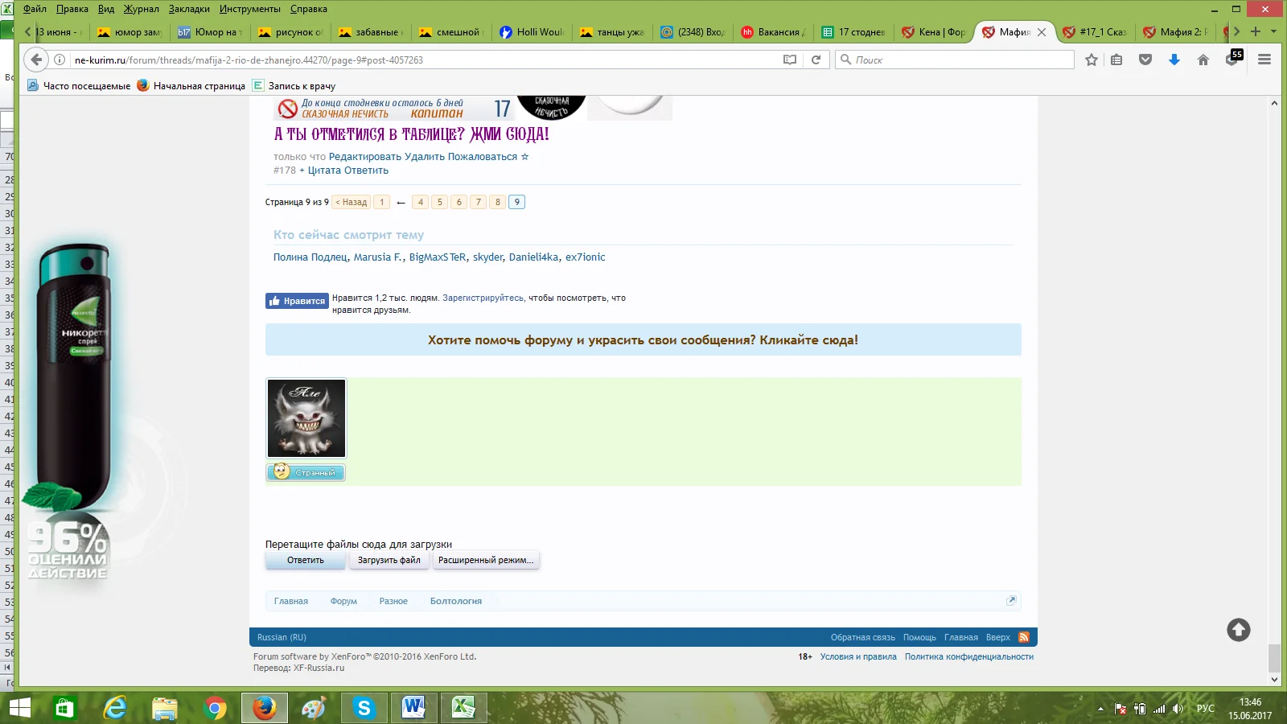Open Расширенный режим editor
Image resolution: width=1287 pixels, height=724 pixels.
486,560
